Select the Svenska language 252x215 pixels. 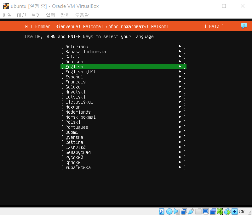point(123,137)
